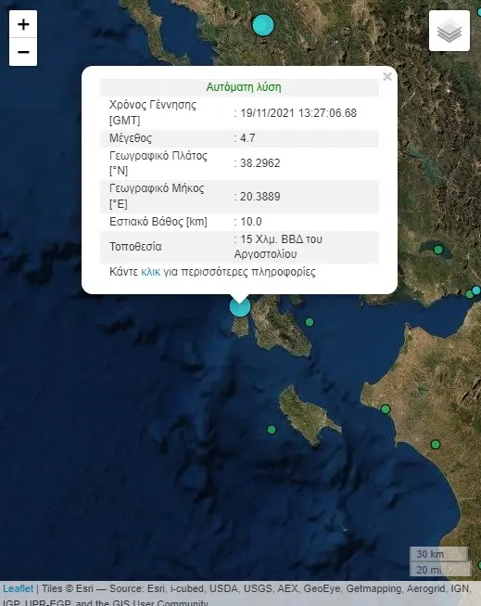This screenshot has width=481, height=606.
Task: Click green marker on Peloponnese west coast
Action: pos(386,409)
